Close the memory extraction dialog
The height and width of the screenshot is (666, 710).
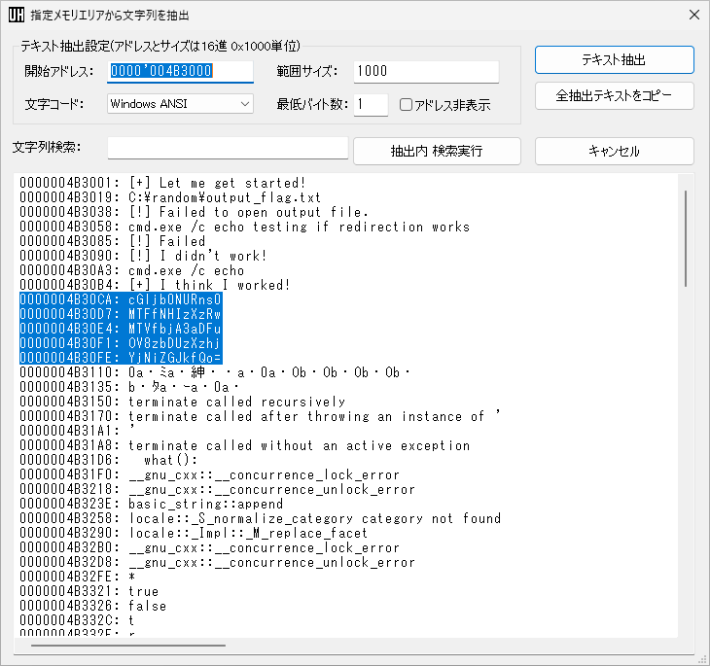(x=693, y=15)
